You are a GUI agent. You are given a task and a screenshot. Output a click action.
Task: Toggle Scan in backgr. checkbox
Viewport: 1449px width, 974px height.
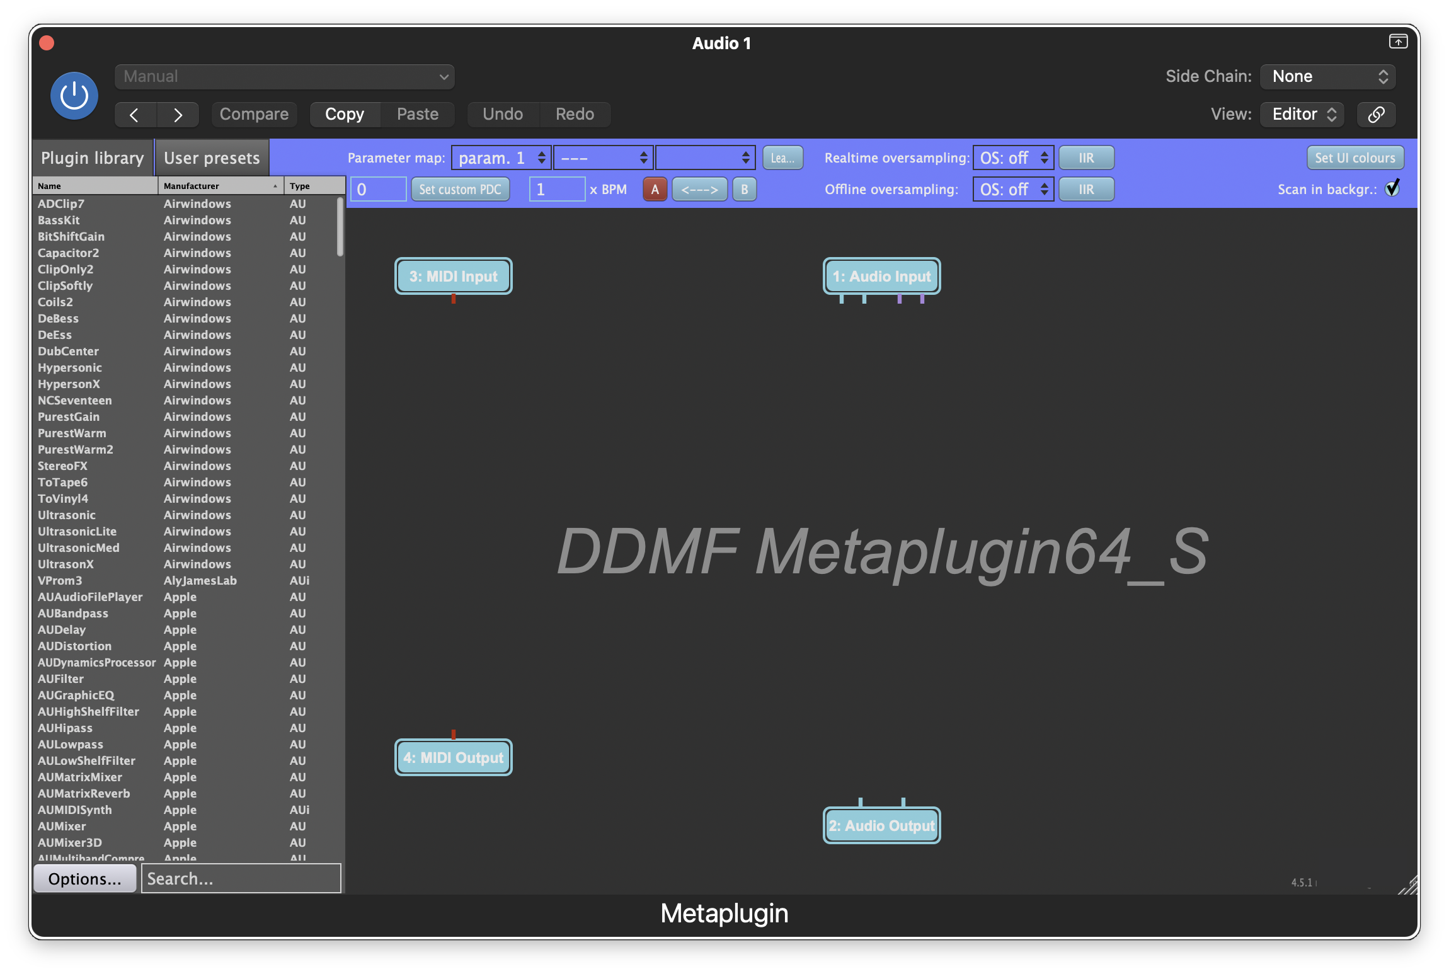coord(1392,188)
